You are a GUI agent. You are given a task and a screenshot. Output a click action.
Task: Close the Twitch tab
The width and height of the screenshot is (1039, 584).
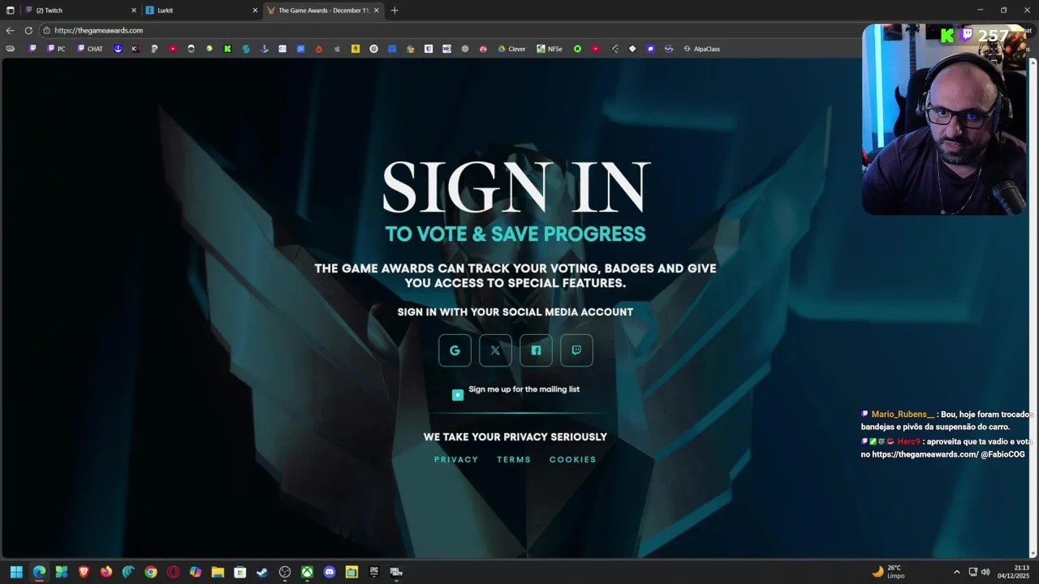(x=134, y=11)
